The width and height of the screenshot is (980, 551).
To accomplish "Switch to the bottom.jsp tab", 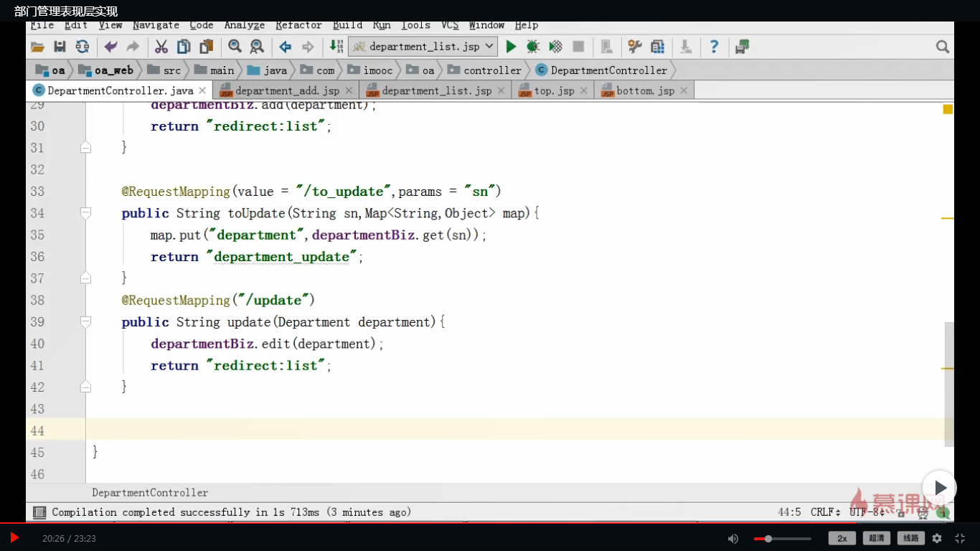I will 645,91.
